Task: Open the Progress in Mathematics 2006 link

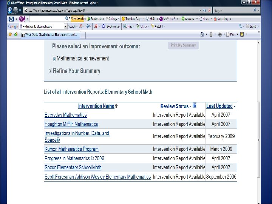Action: click(74, 158)
